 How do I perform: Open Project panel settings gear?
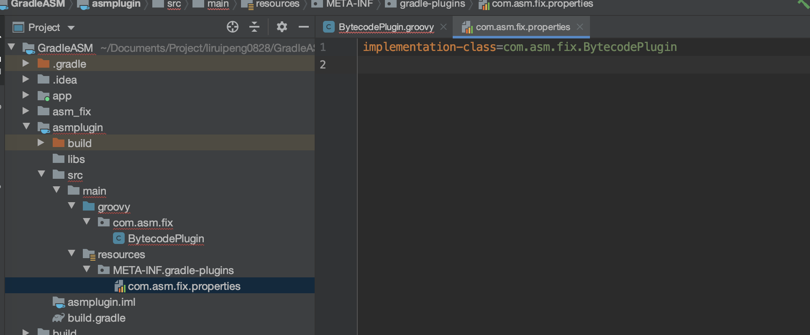[x=282, y=27]
